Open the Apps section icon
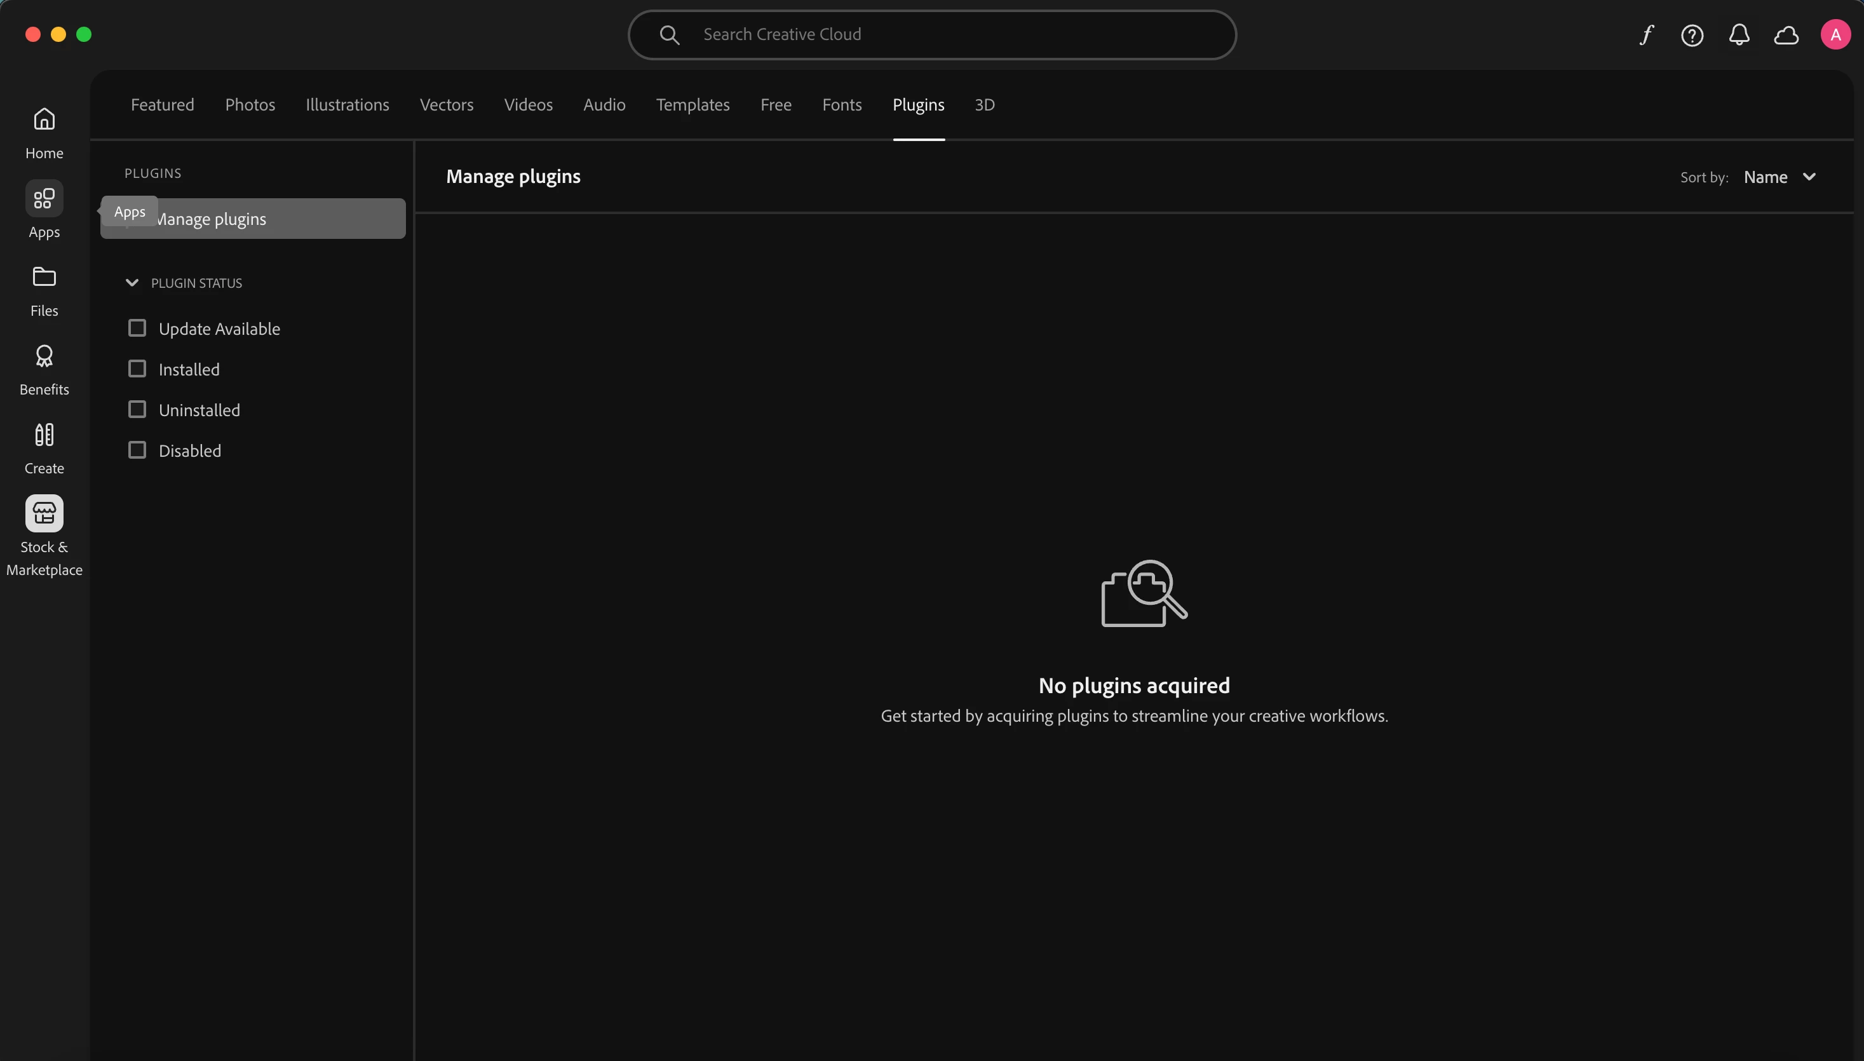This screenshot has width=1864, height=1061. pos(44,198)
